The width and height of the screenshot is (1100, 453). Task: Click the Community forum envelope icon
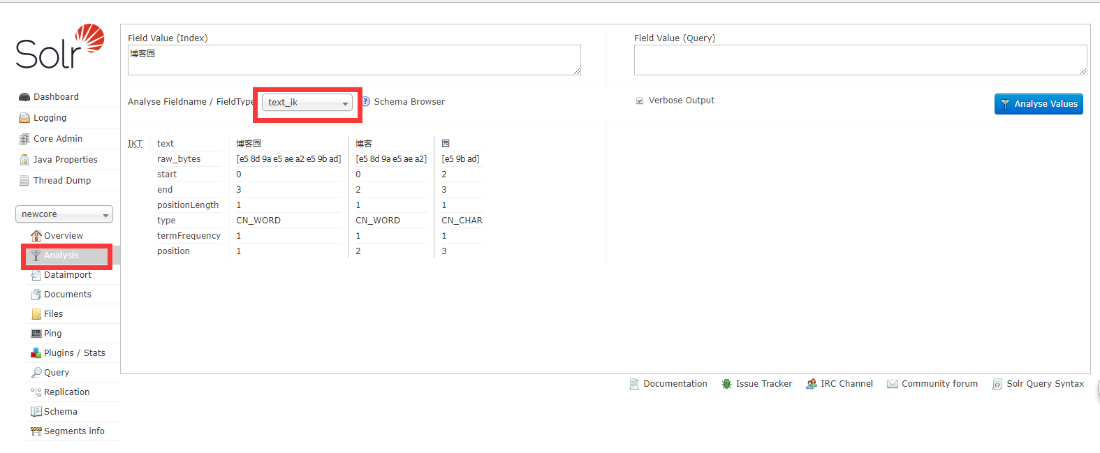(x=893, y=384)
